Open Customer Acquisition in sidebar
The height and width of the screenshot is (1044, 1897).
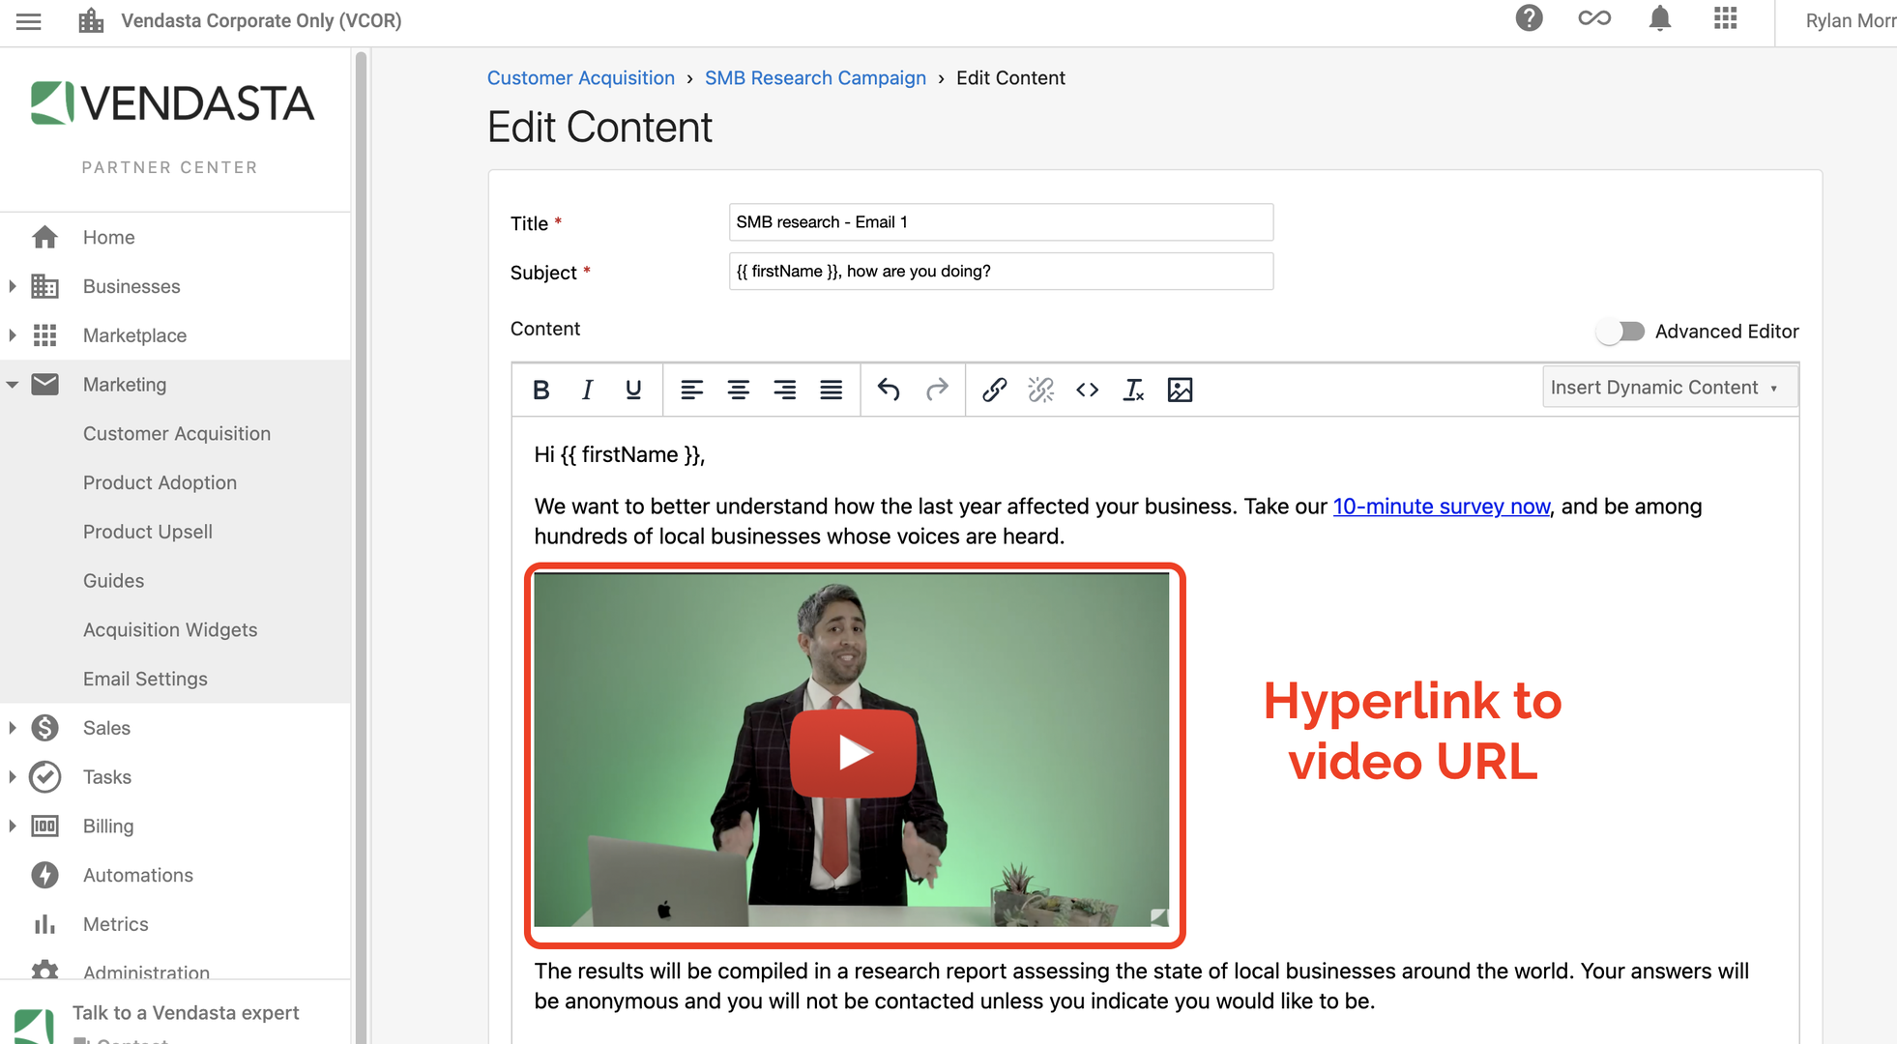click(177, 434)
